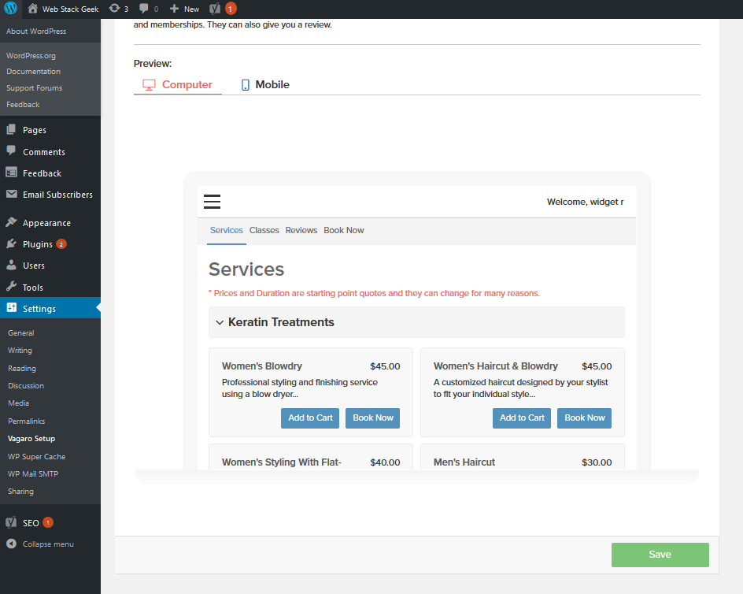Open WP Super Cache settings link
This screenshot has width=743, height=594.
coord(36,457)
